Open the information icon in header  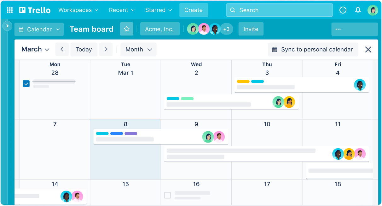point(343,10)
